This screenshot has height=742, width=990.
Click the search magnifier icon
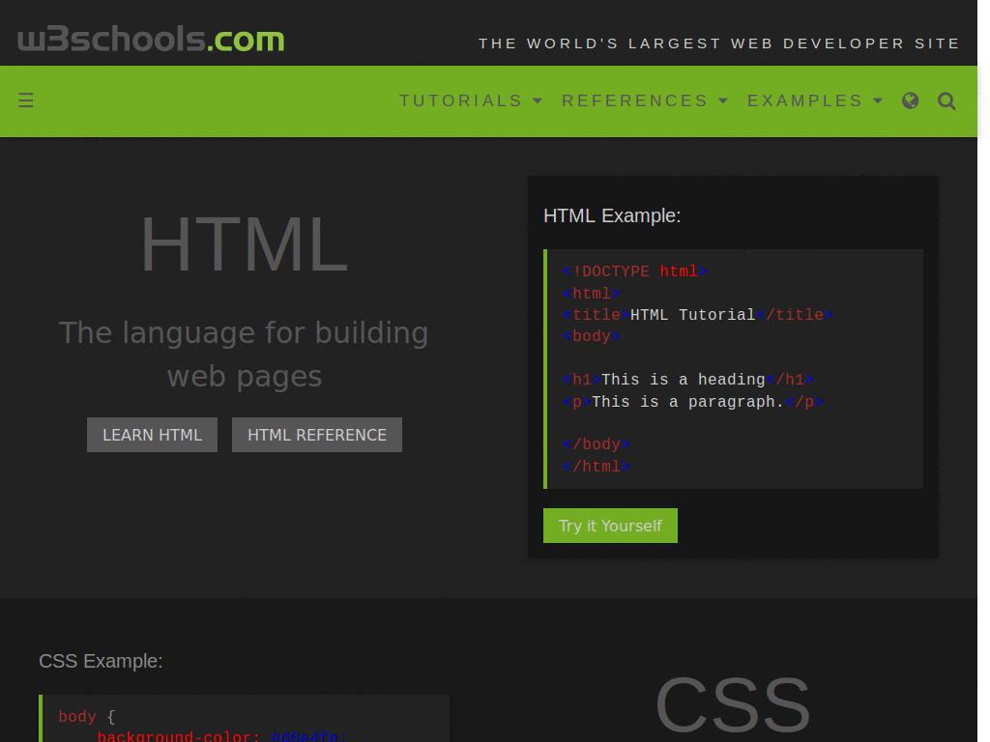946,100
